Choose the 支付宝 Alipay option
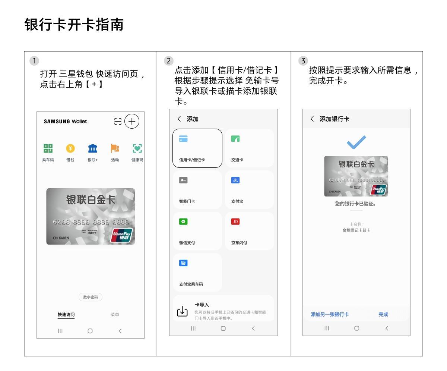Viewport: 447px width, 371px height. click(250, 189)
